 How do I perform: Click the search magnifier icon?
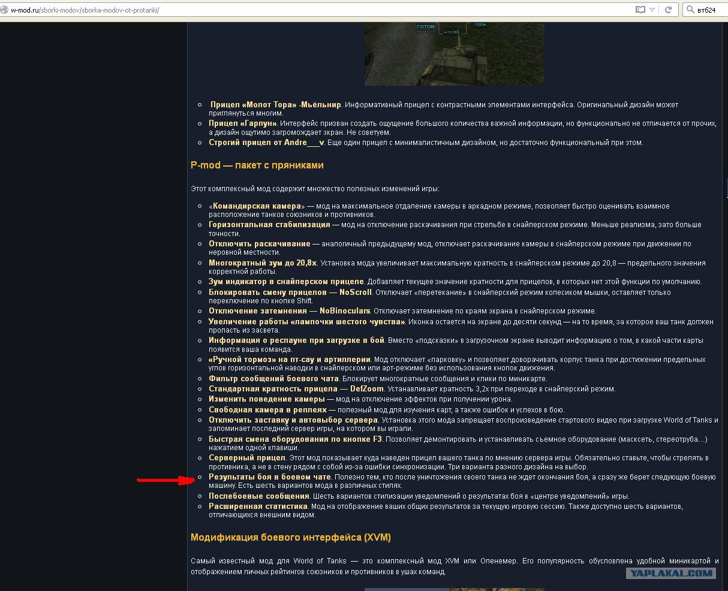point(690,10)
